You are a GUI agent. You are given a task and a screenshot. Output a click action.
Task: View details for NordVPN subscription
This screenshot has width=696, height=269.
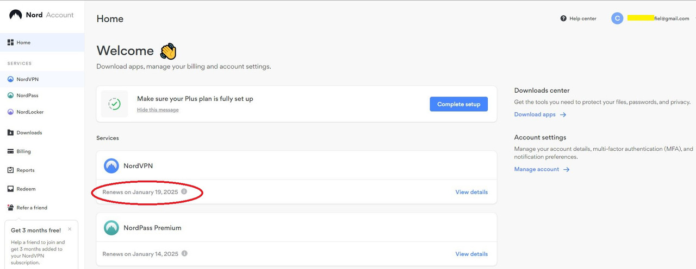[x=471, y=192]
